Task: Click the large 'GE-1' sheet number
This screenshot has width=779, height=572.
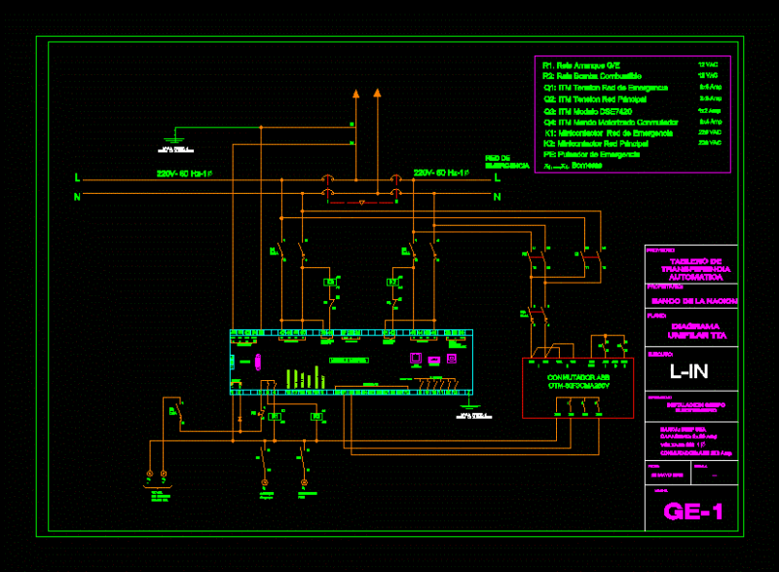Action: coord(693,512)
